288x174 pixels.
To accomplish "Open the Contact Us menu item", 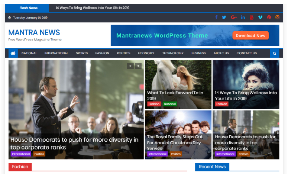I will 247,53.
